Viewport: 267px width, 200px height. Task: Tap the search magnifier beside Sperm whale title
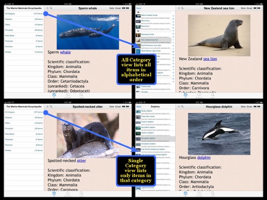[x=51, y=8]
